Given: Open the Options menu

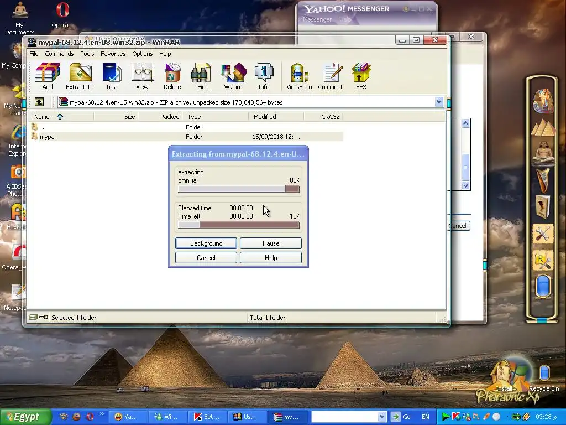Looking at the screenshot, I should tap(142, 54).
